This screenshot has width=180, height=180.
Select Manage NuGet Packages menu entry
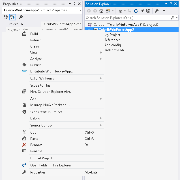coord(50,105)
